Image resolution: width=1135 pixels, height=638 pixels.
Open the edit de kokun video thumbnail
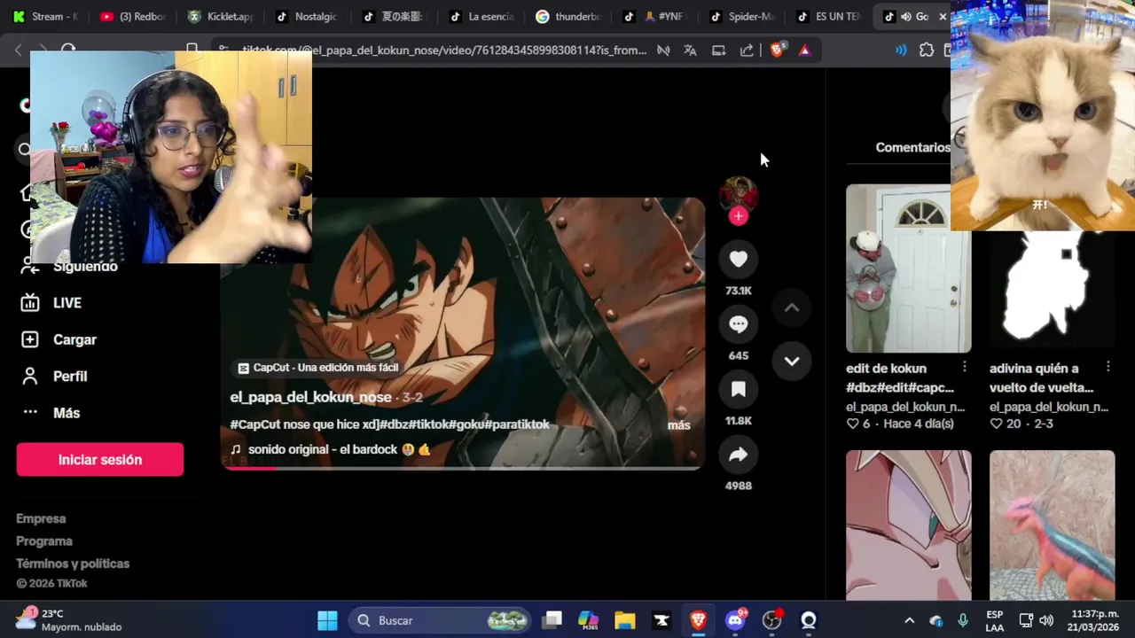pos(908,268)
